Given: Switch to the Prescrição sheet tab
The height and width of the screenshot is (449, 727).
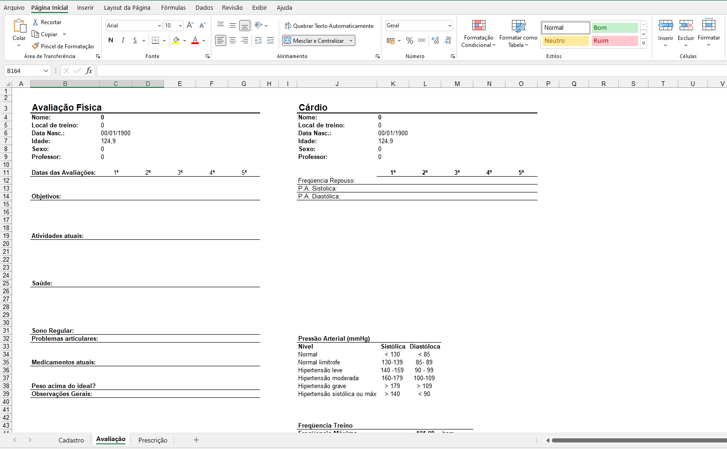Looking at the screenshot, I should (x=152, y=440).
